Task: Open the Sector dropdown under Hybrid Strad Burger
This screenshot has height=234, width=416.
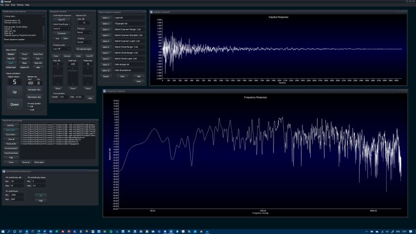Action: (x=61, y=28)
